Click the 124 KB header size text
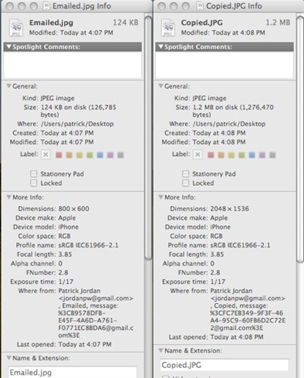 click(126, 23)
